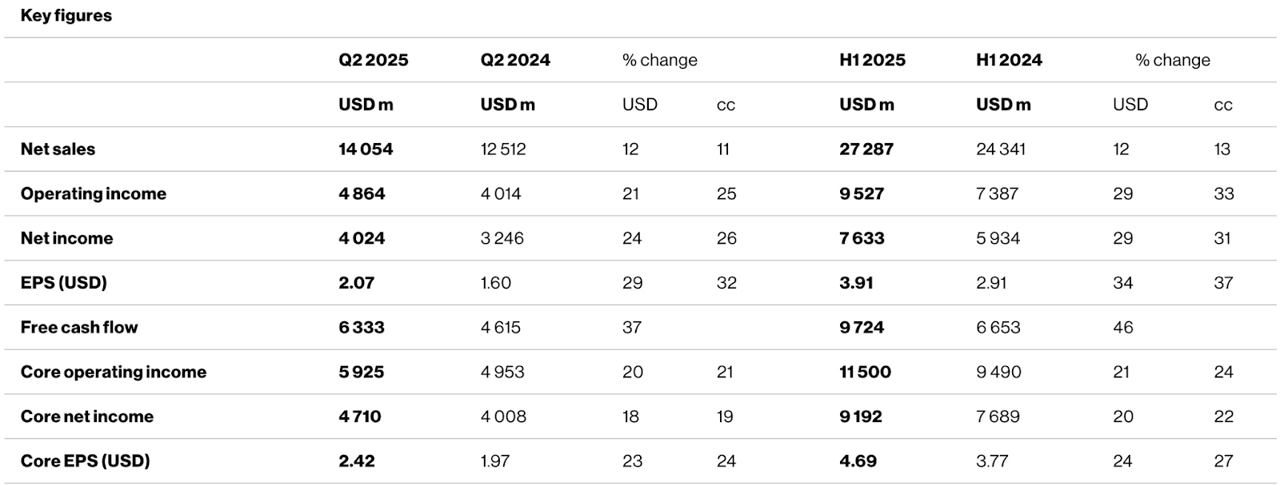Select the Free cash flow row label

click(x=79, y=328)
